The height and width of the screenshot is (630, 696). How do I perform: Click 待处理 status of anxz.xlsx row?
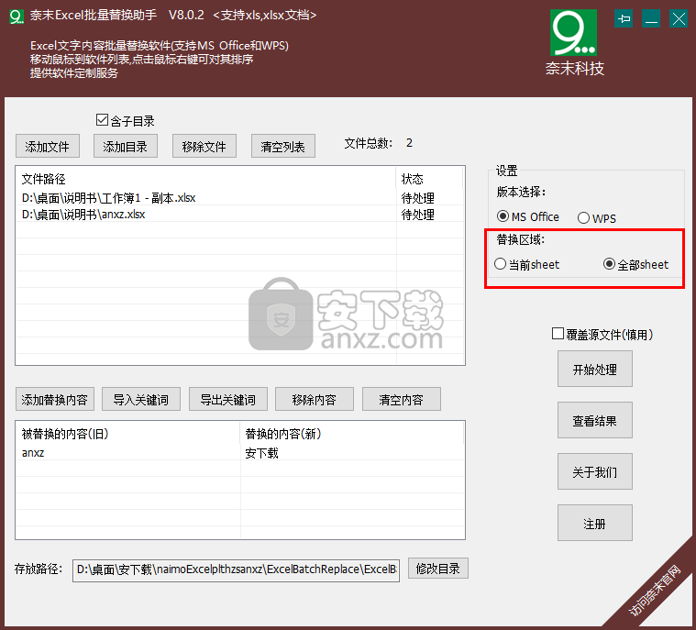click(x=417, y=215)
